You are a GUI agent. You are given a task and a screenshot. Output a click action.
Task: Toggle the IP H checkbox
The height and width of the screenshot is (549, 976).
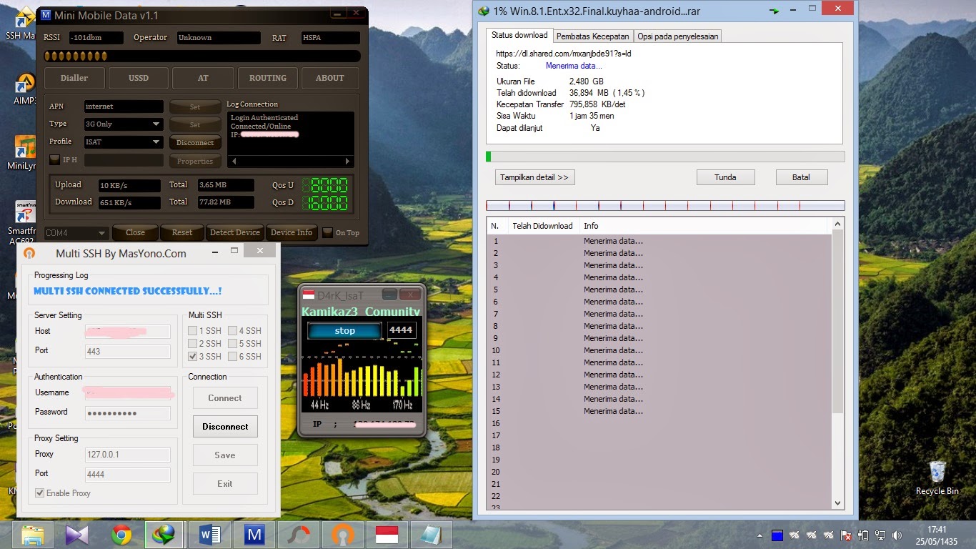(x=54, y=160)
